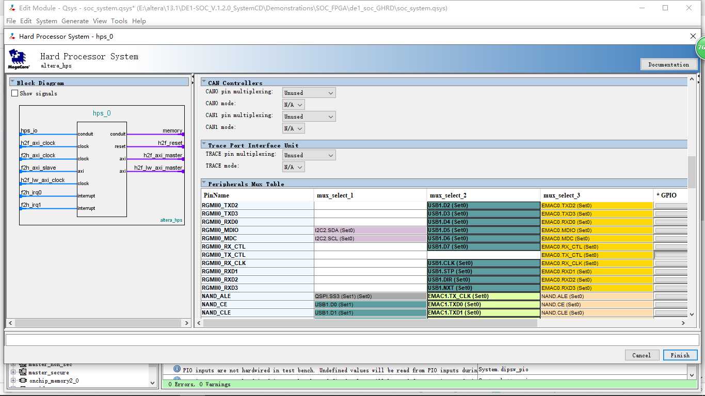Enable the Show signals checkbox

coord(14,93)
